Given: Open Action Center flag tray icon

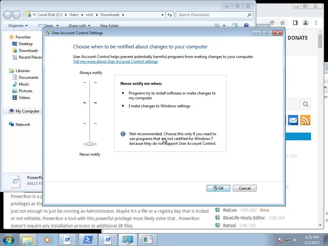Looking at the screenshot, I should pyautogui.click(x=280, y=240).
